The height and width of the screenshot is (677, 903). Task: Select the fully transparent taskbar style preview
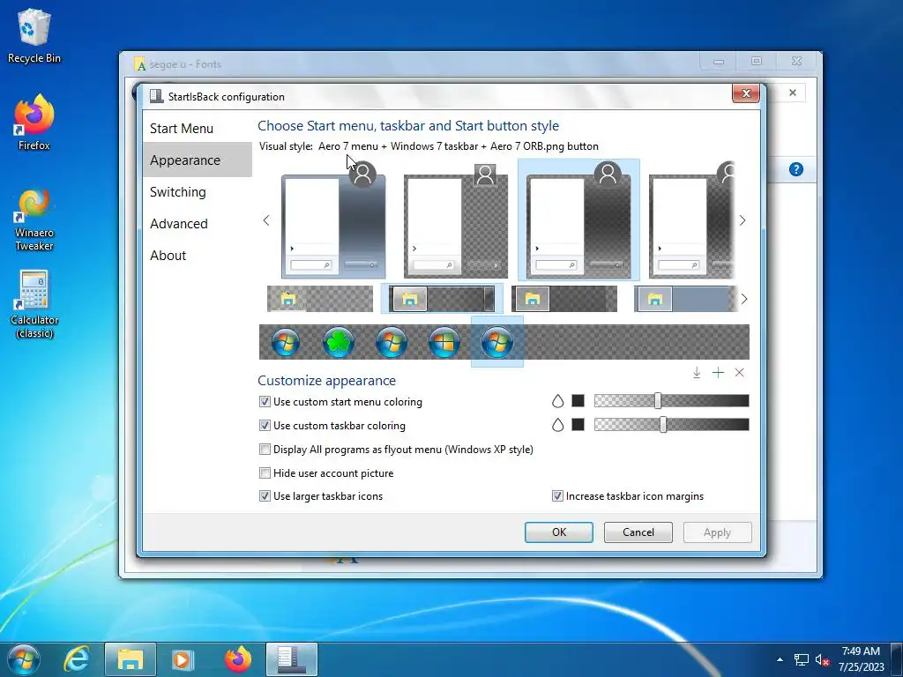[x=319, y=299]
